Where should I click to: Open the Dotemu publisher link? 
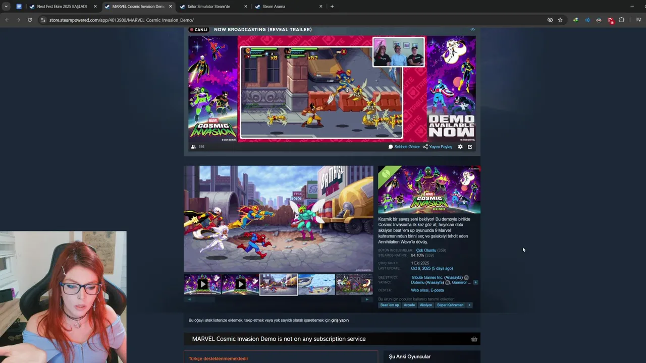pyautogui.click(x=418, y=282)
